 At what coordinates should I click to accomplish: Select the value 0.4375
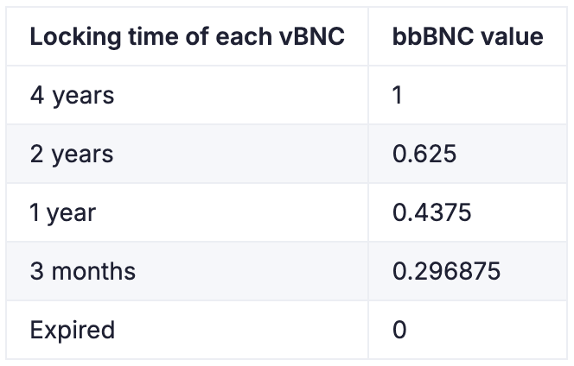pyautogui.click(x=431, y=212)
